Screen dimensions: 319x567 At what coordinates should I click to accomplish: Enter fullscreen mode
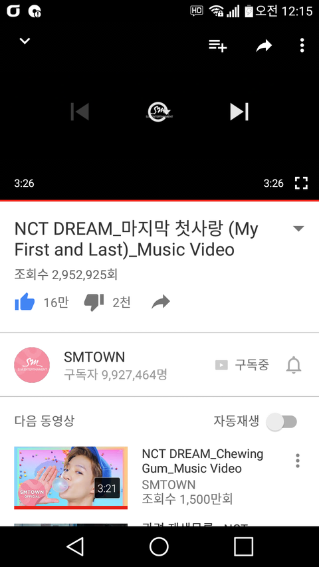click(301, 183)
